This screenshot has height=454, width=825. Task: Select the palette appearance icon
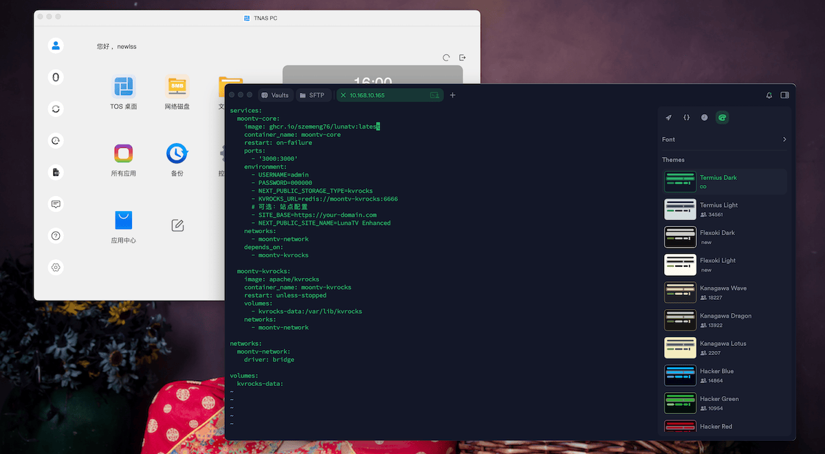[x=722, y=118]
